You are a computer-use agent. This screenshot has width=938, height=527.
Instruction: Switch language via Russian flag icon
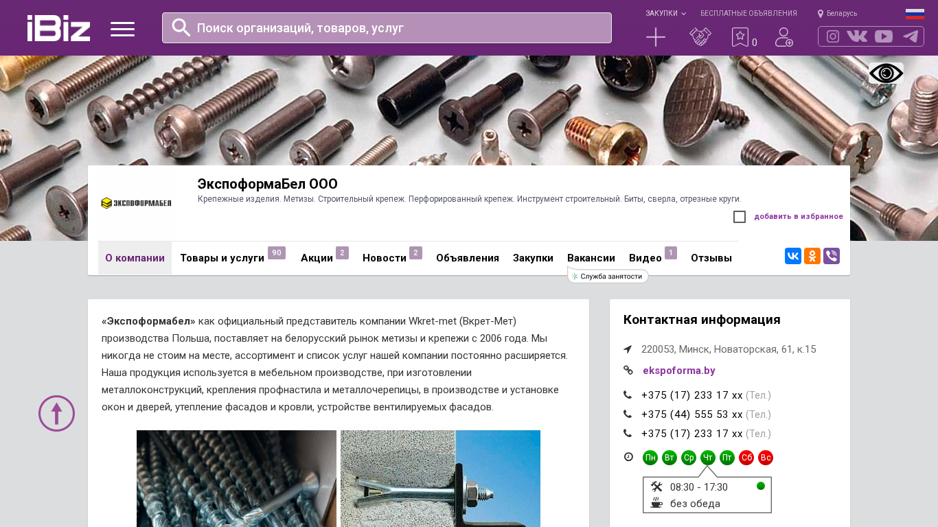915,14
